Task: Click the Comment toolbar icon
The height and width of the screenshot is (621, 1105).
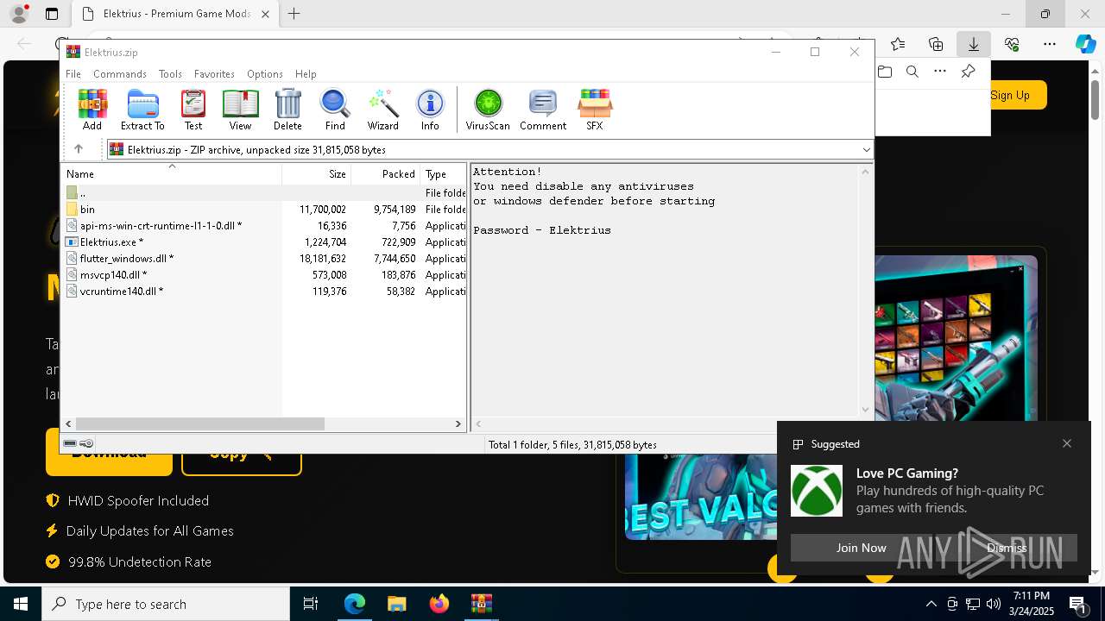Action: (x=543, y=110)
